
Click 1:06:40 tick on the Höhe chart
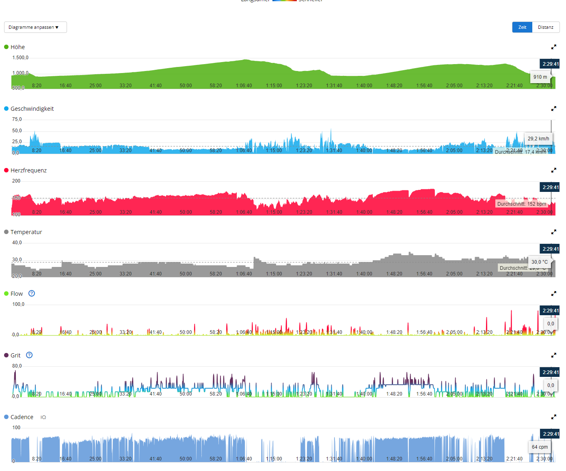(244, 86)
